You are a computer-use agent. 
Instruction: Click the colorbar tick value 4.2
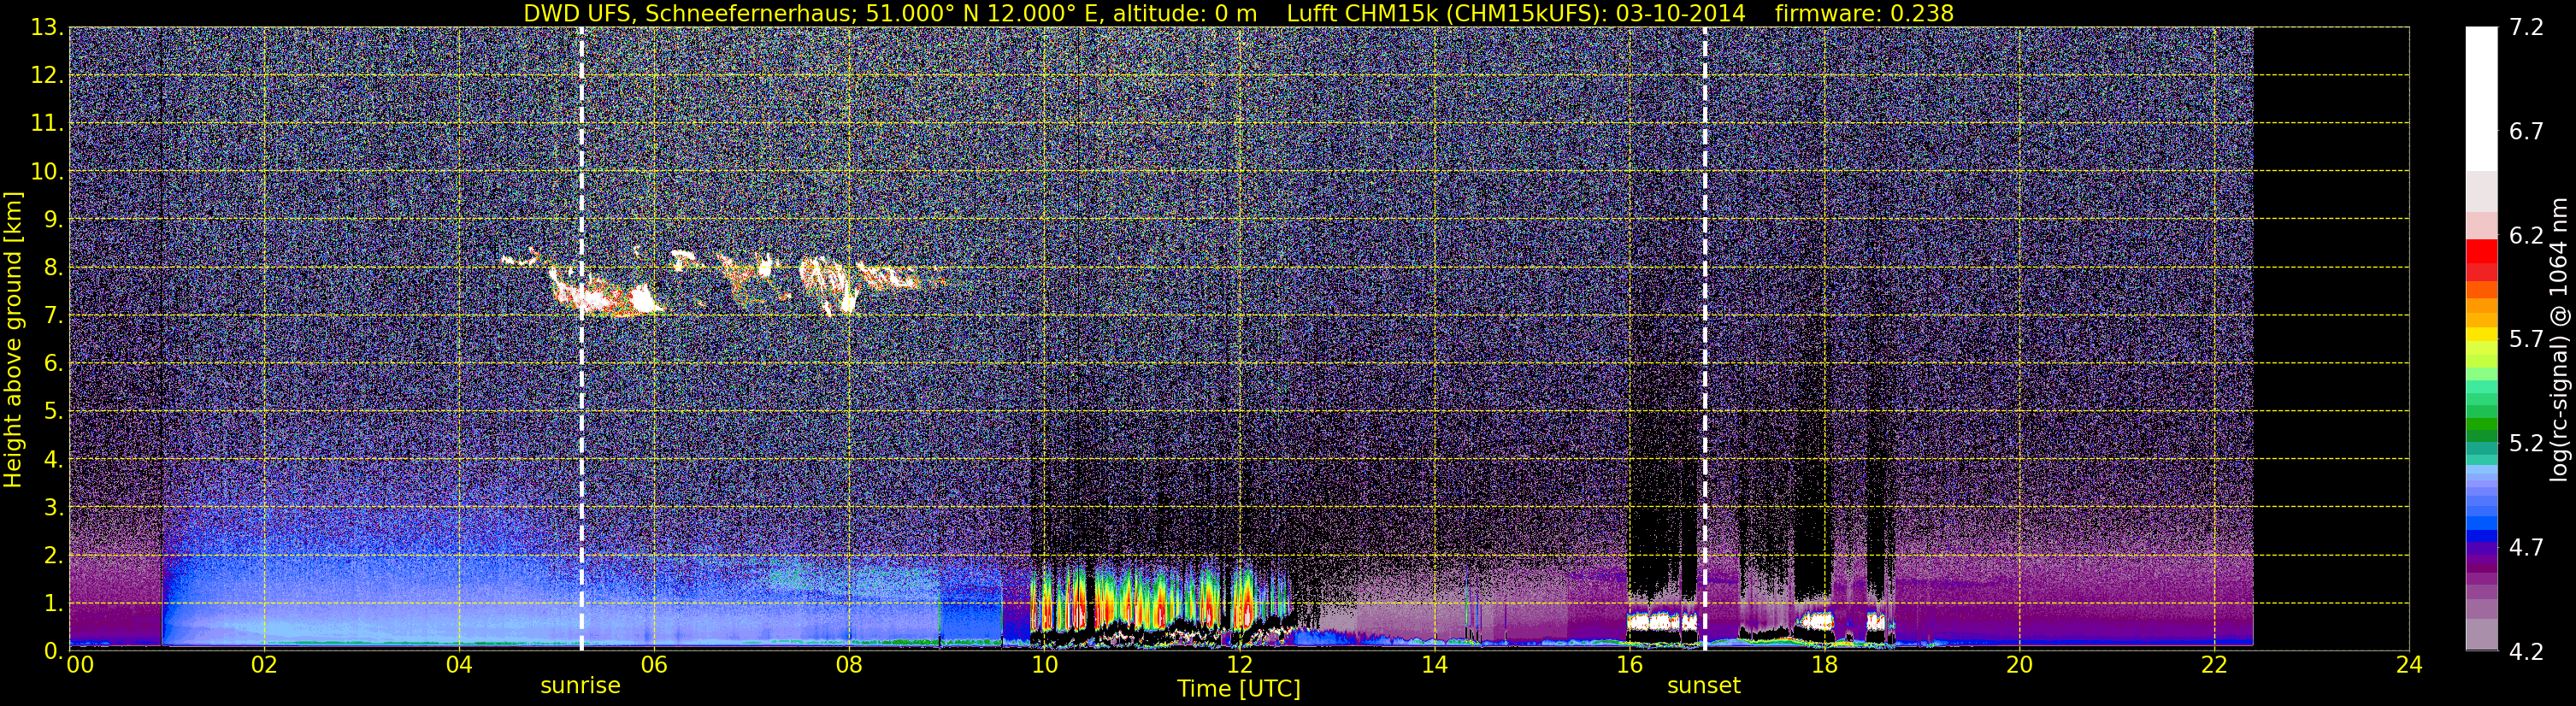[x=2526, y=652]
